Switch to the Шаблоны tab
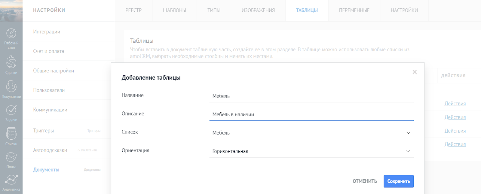 pos(174,11)
